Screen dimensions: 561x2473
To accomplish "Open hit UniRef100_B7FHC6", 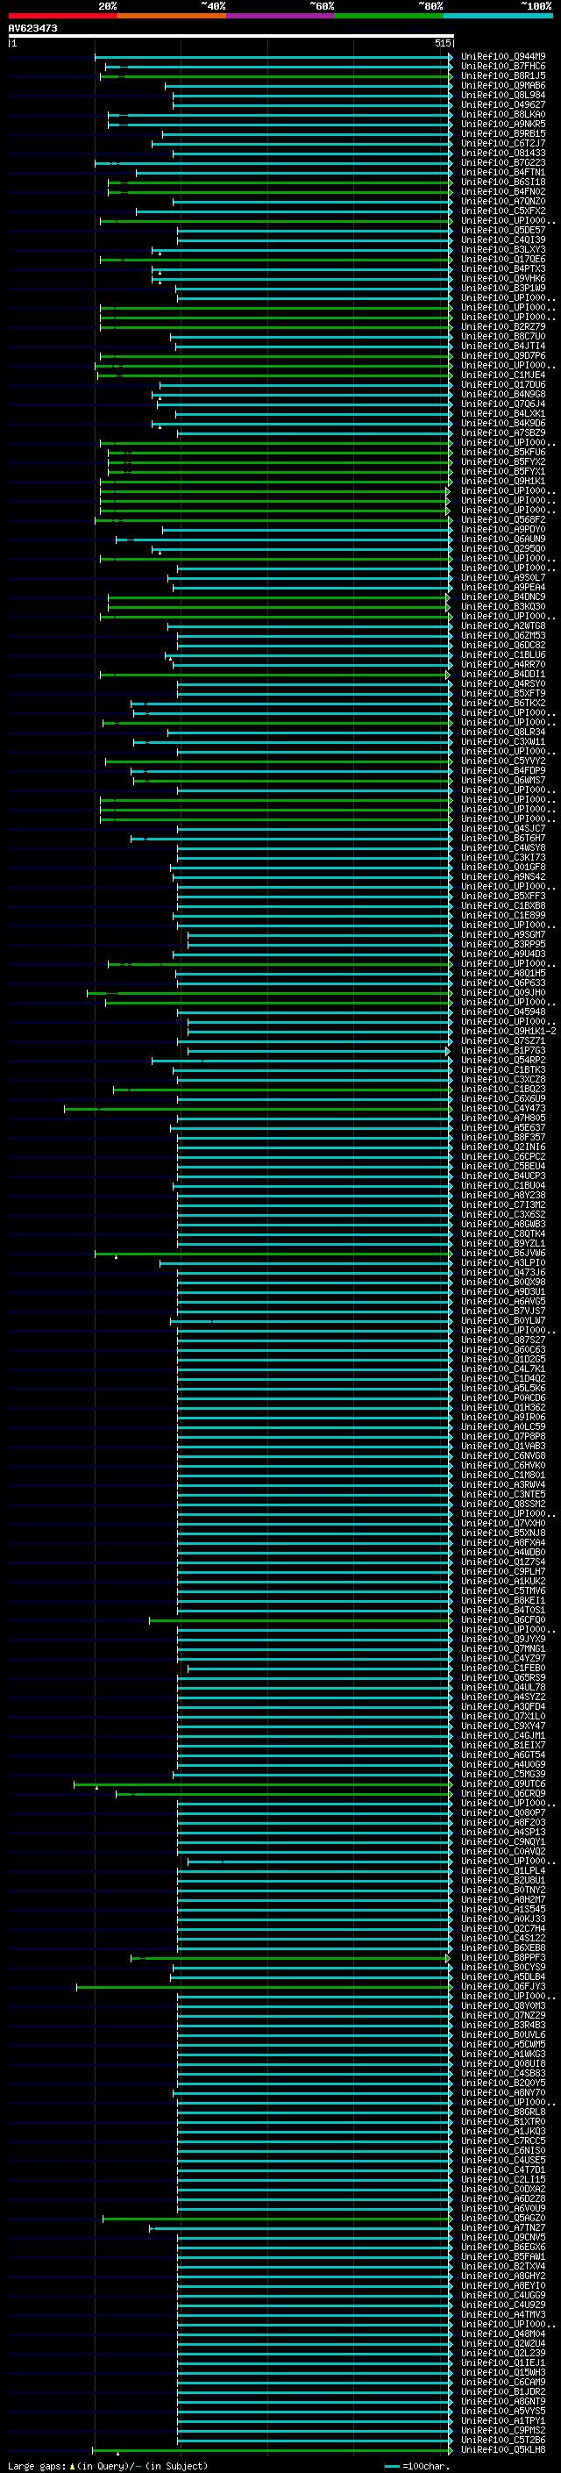I will coord(503,67).
